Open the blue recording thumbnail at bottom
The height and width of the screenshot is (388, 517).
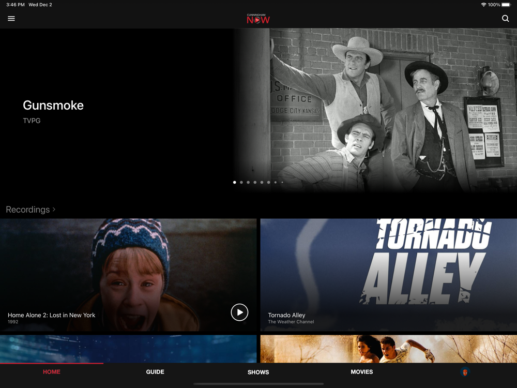pyautogui.click(x=128, y=349)
